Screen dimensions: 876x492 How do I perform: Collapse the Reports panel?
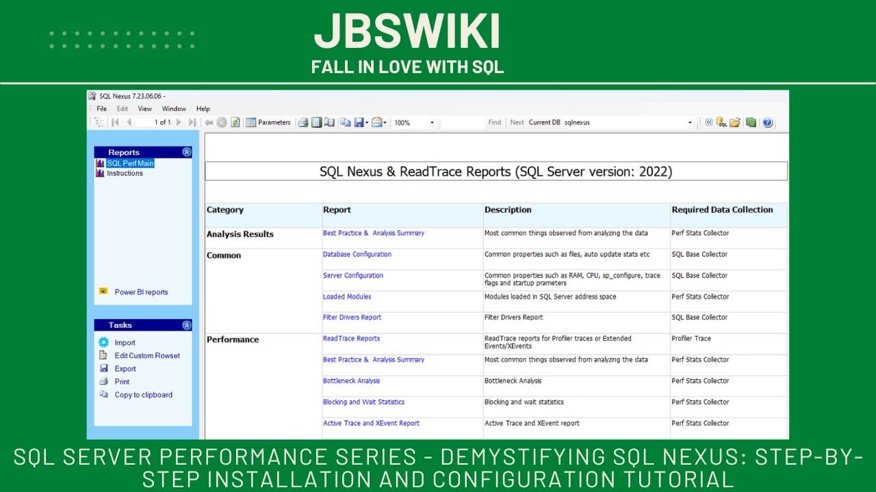coord(187,152)
